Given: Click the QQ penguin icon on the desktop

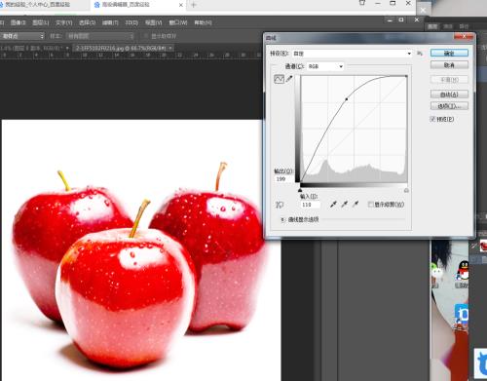Looking at the screenshot, I should coord(463,271).
